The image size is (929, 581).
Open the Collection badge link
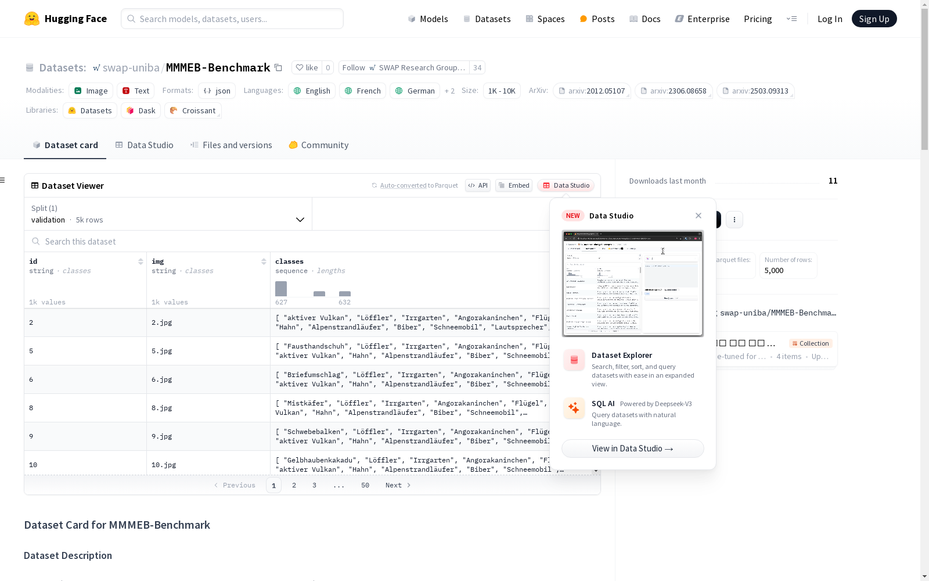coord(811,343)
